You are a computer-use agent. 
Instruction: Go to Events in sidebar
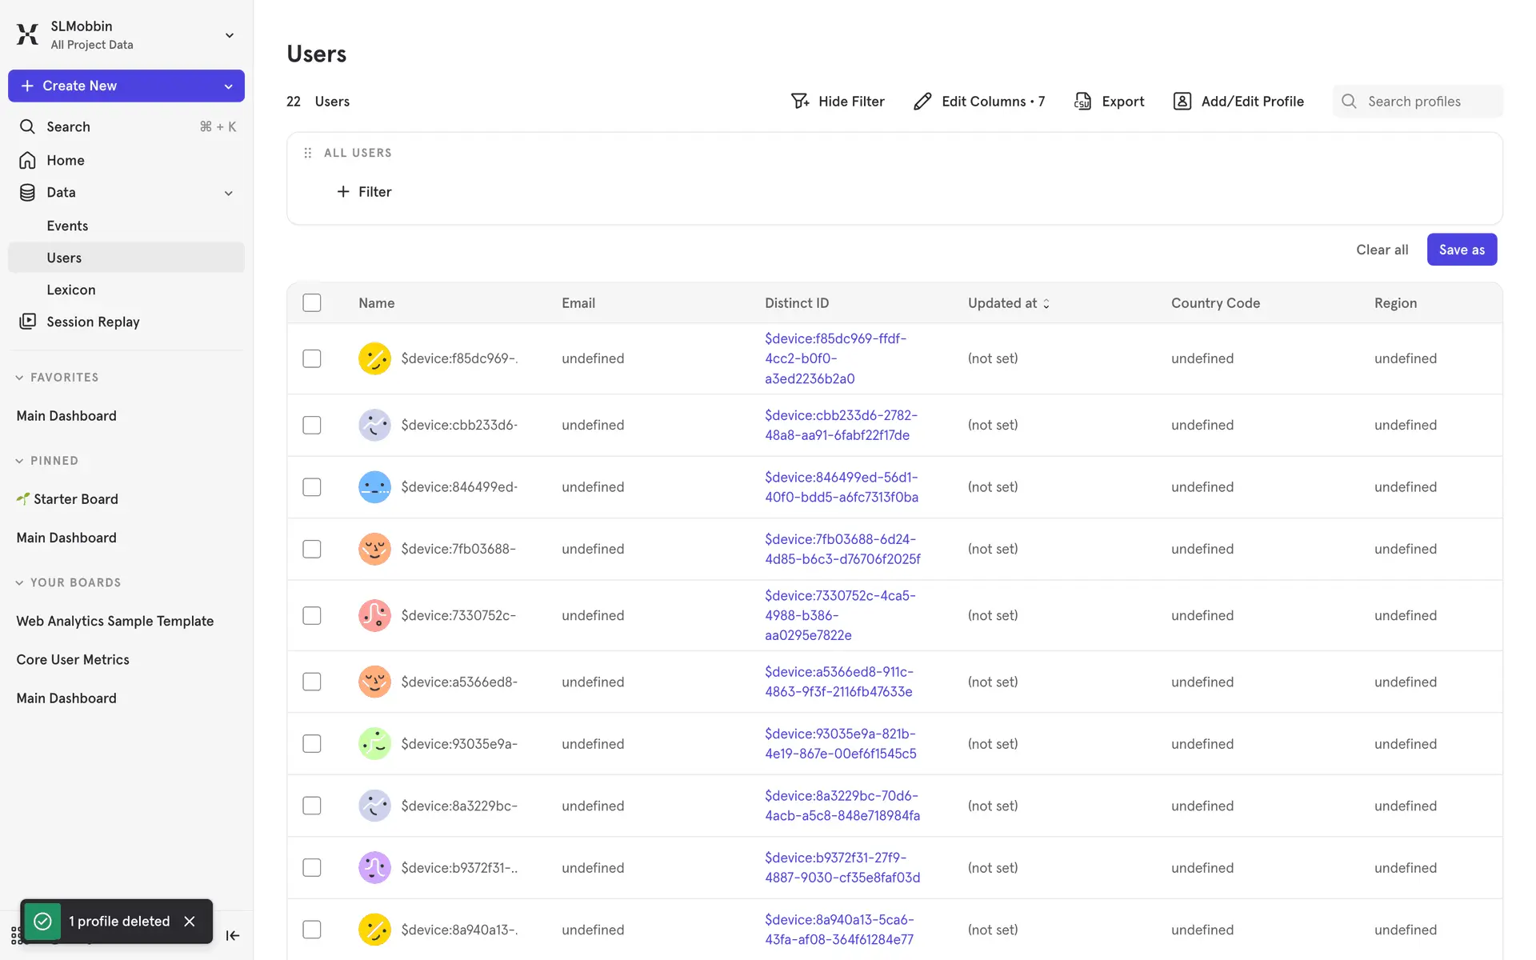(x=67, y=226)
